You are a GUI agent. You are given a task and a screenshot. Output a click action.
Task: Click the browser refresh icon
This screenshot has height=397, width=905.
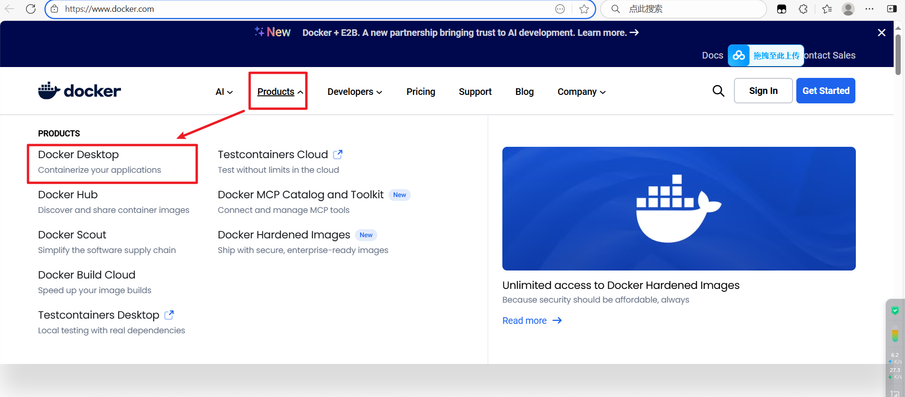coord(31,9)
